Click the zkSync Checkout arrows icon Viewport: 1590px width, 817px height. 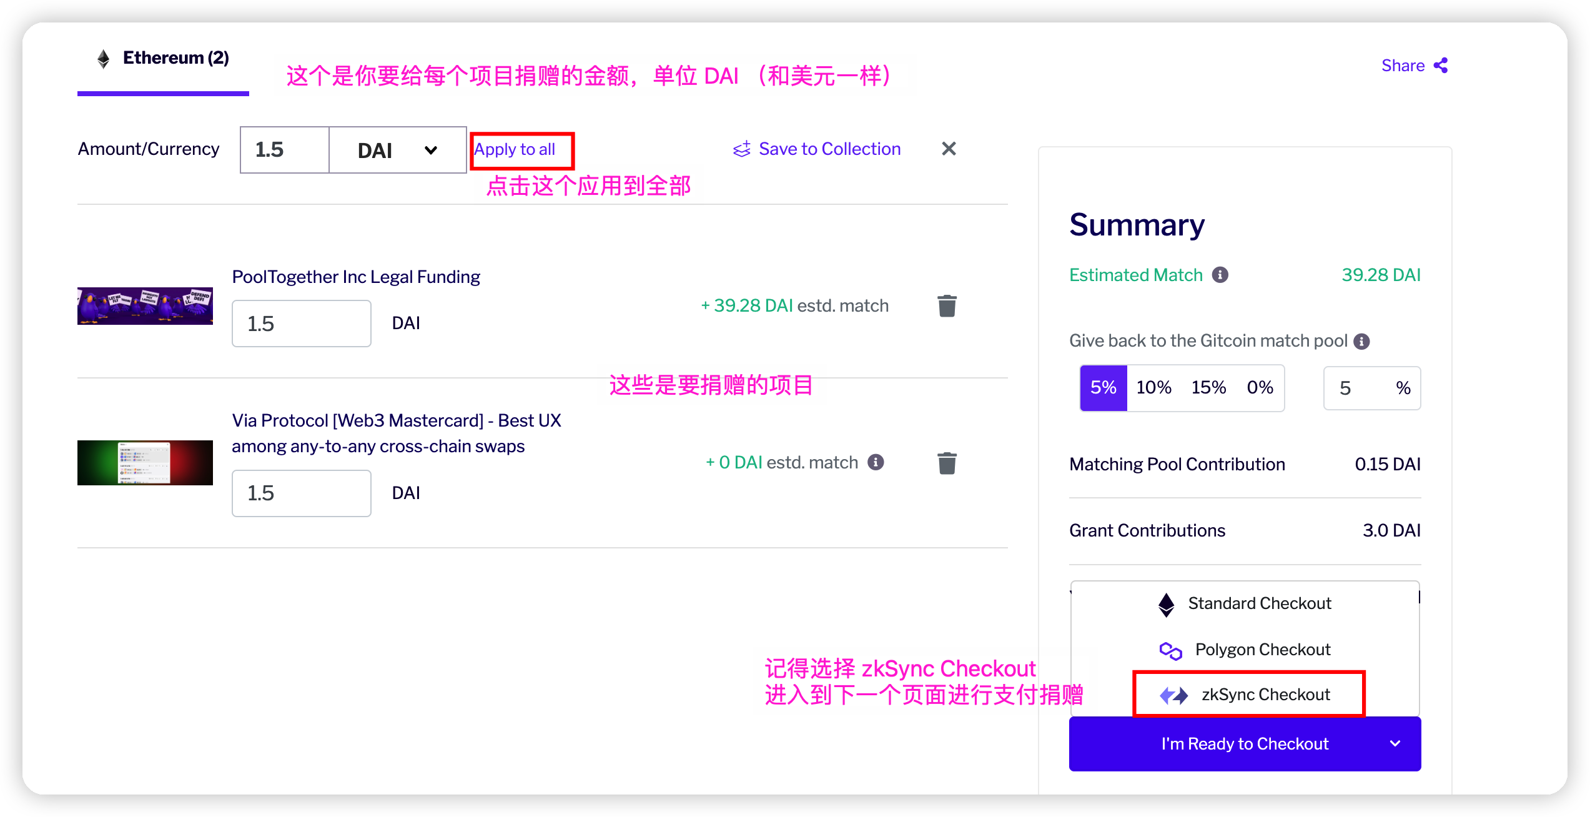click(1173, 695)
